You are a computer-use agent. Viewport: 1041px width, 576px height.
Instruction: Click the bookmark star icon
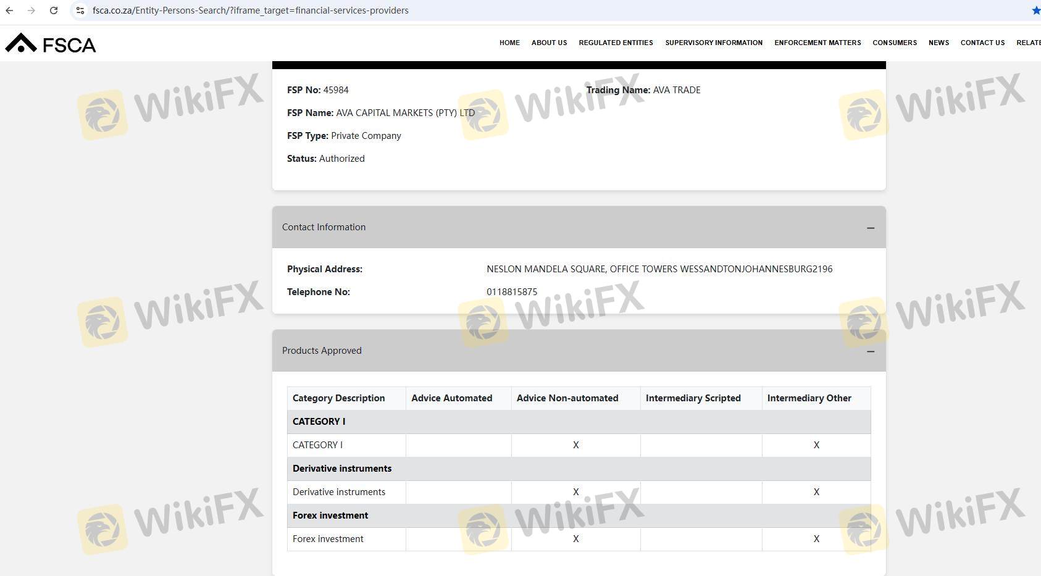1035,10
